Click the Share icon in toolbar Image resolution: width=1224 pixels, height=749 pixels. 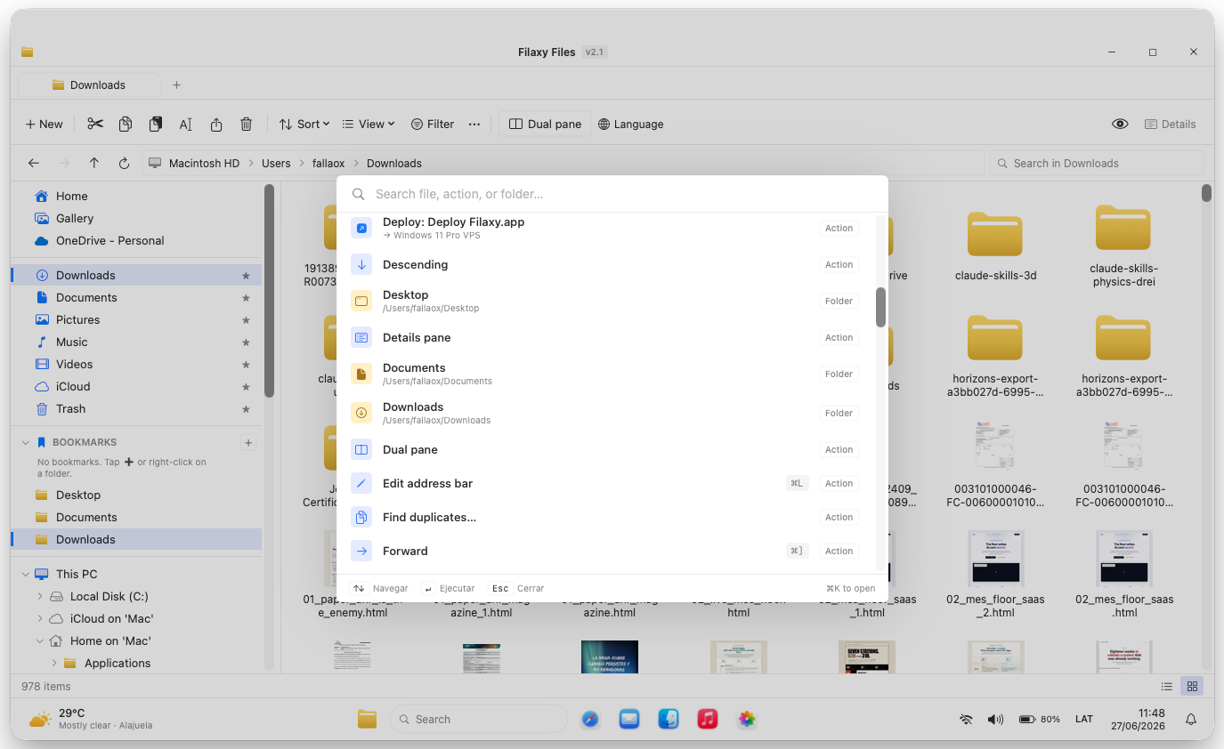pos(216,124)
